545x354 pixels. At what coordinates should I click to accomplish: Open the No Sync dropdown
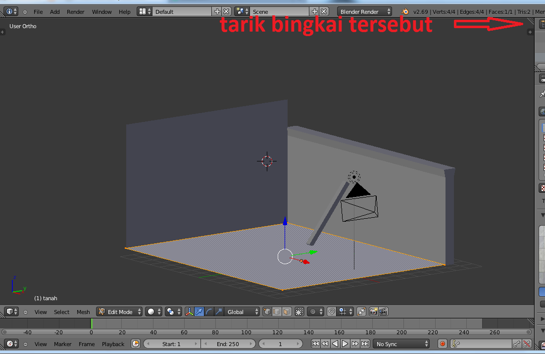pyautogui.click(x=401, y=344)
